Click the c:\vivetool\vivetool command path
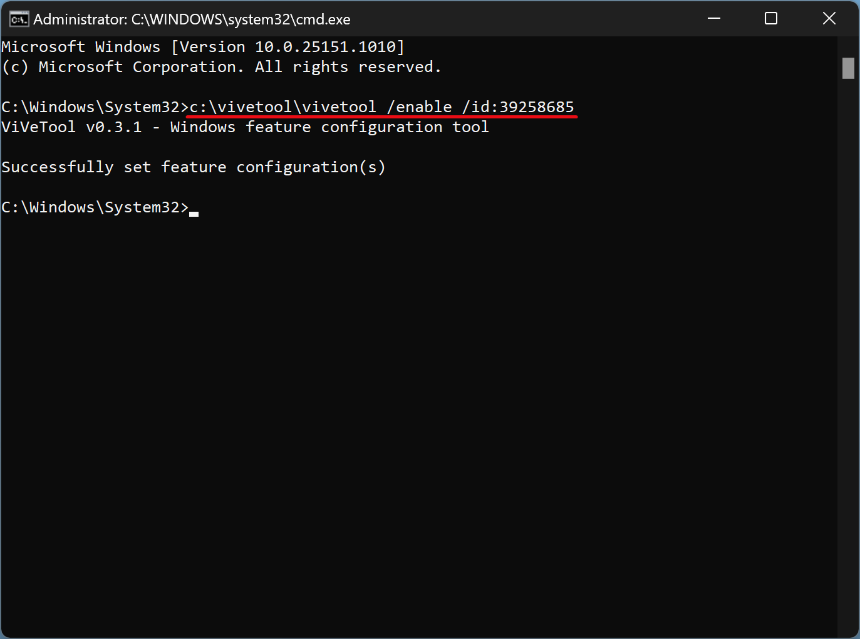Screen dimensions: 860x639 (282, 107)
